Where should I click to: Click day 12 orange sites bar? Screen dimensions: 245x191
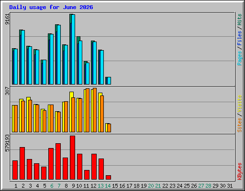(x=95, y=110)
